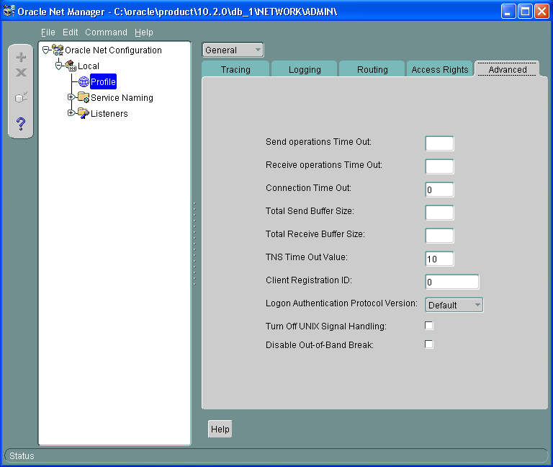Click the Test Service toolbar icon

pos(21,97)
